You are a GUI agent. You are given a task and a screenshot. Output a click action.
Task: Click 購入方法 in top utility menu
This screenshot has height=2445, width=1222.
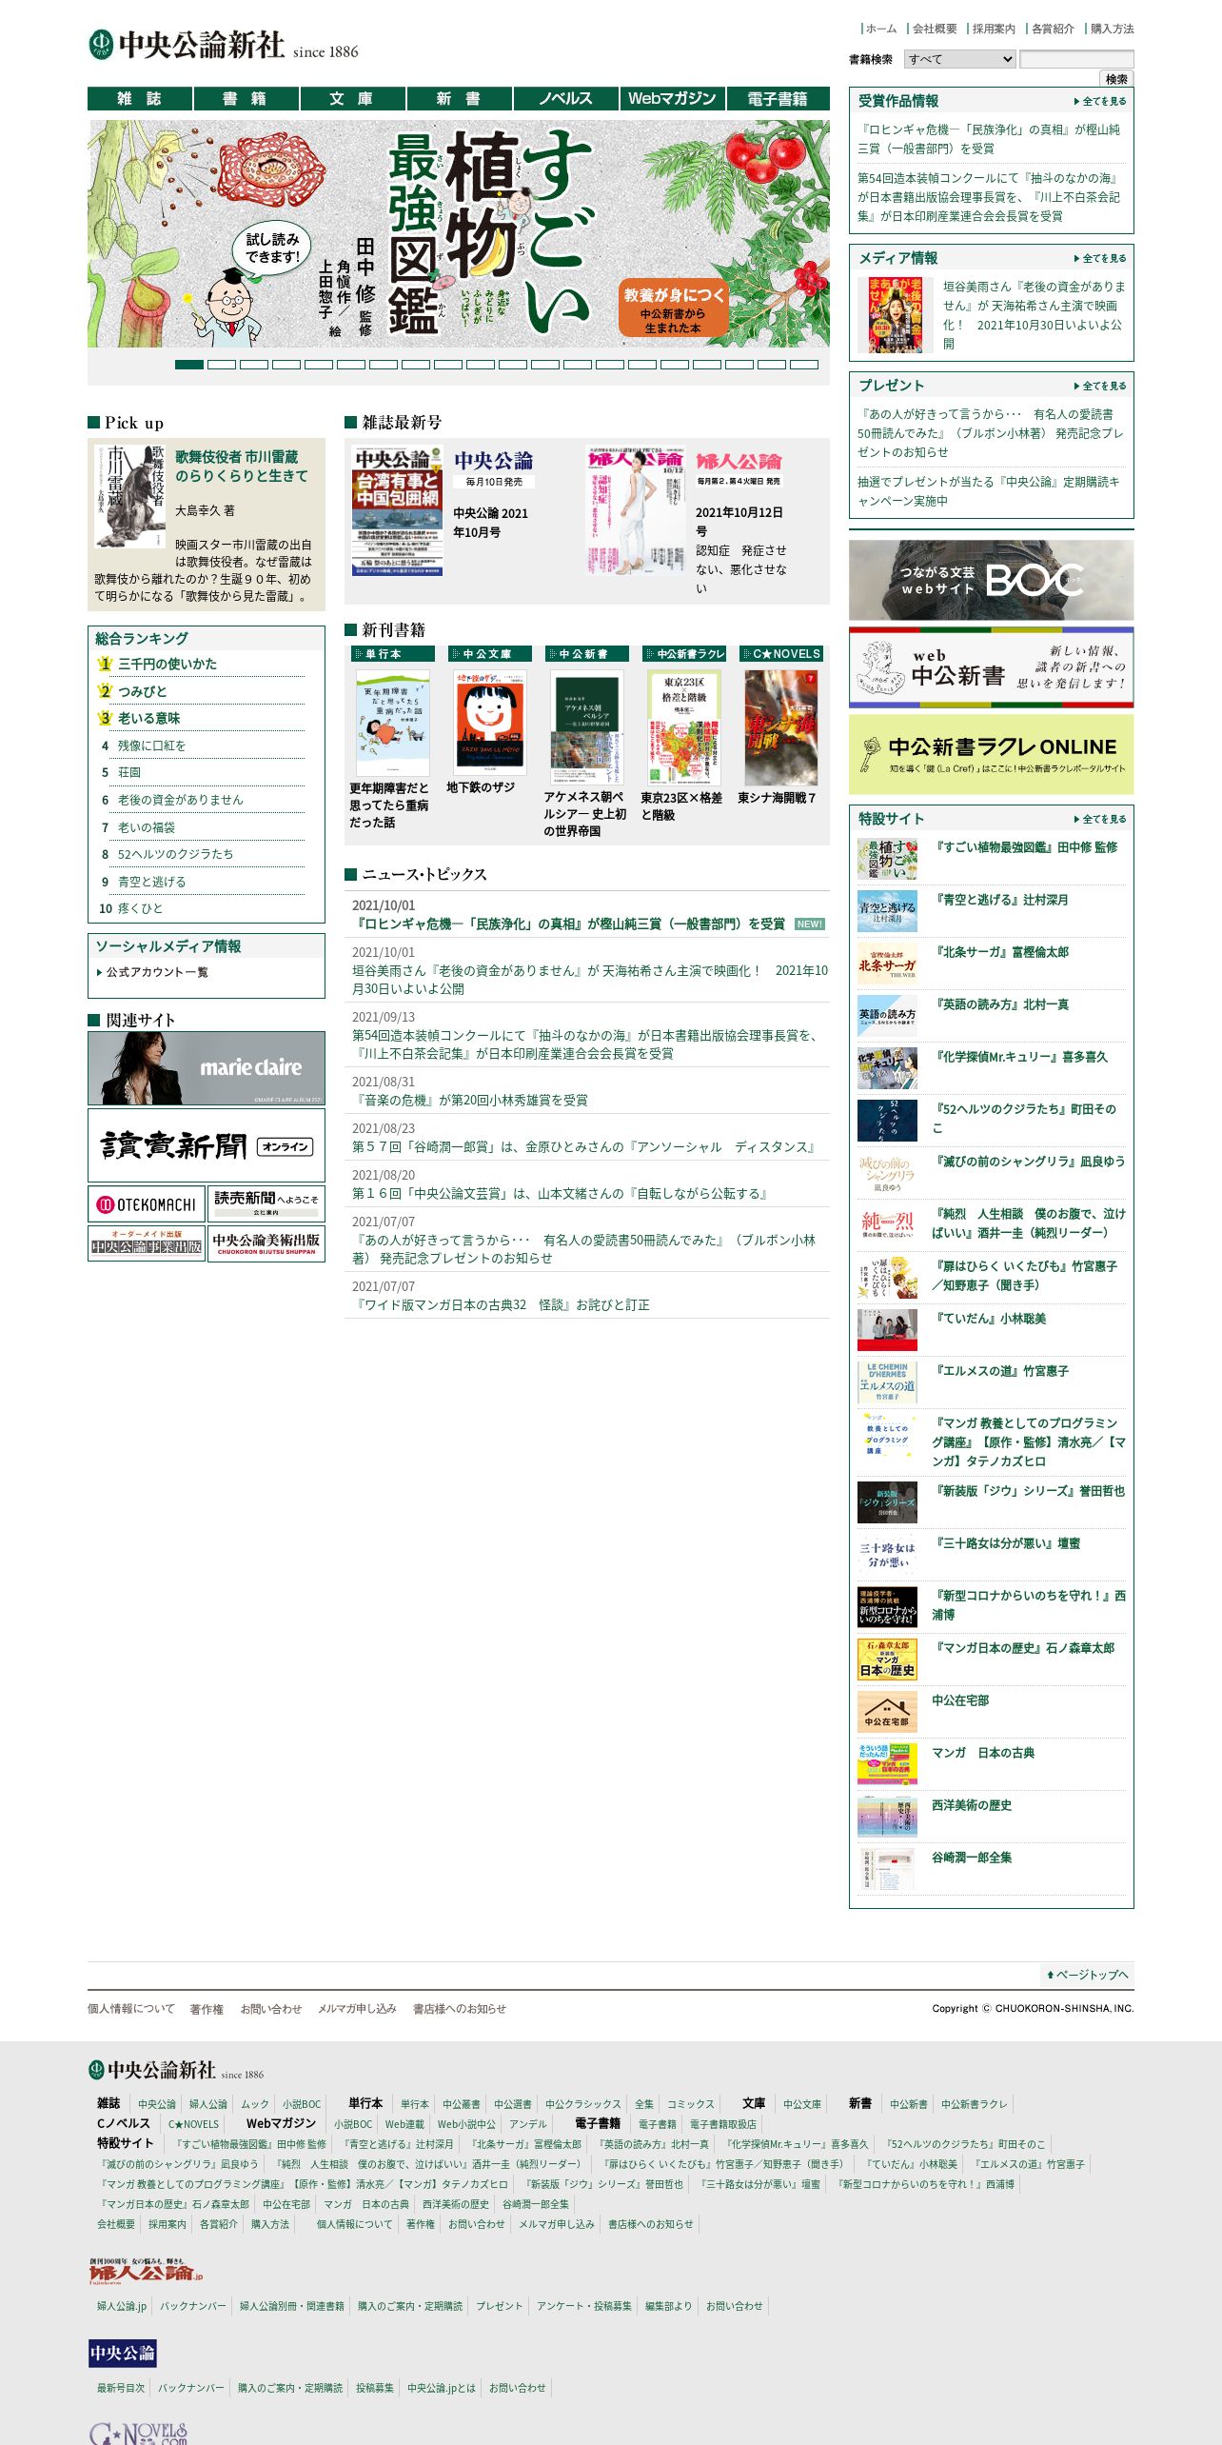pos(1112,29)
